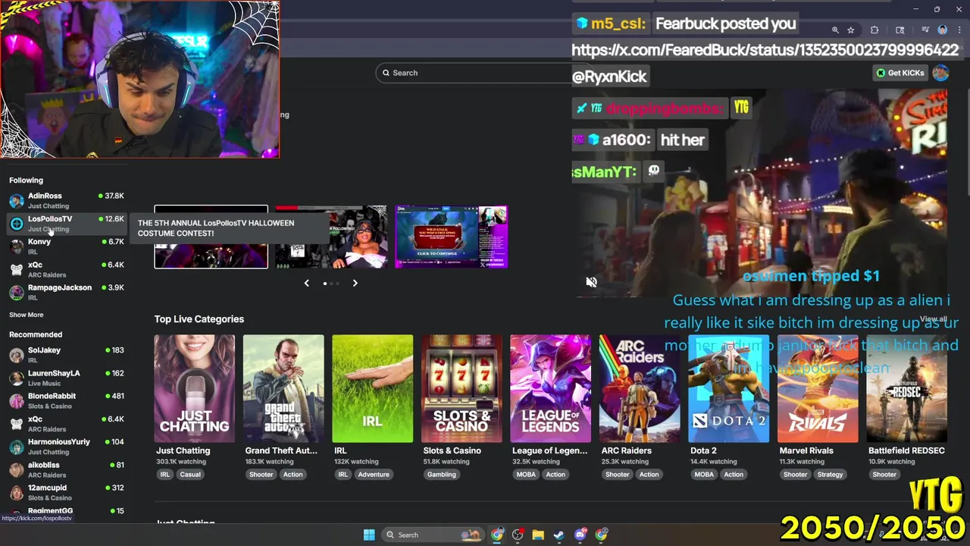Open the Dota 2 category card
Viewport: 970px width, 546px height.
click(729, 388)
